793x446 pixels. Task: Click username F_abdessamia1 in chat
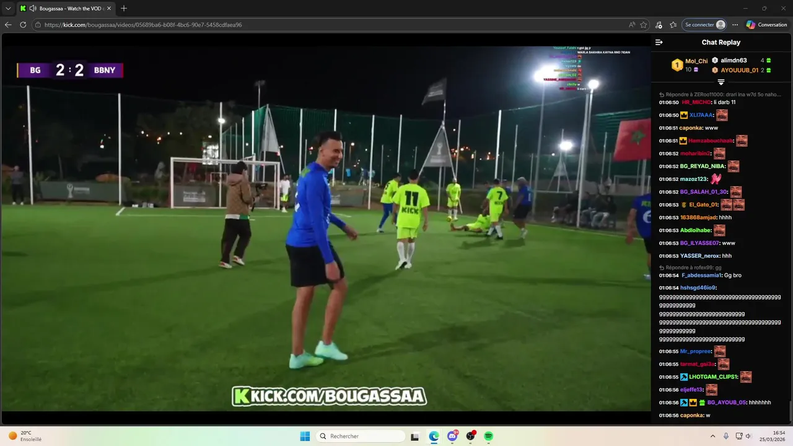tap(701, 275)
